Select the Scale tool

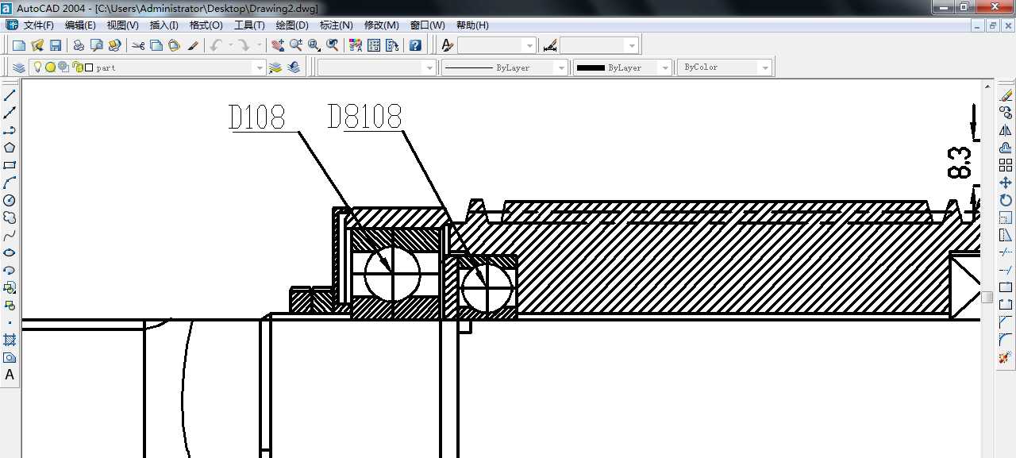[x=1006, y=217]
